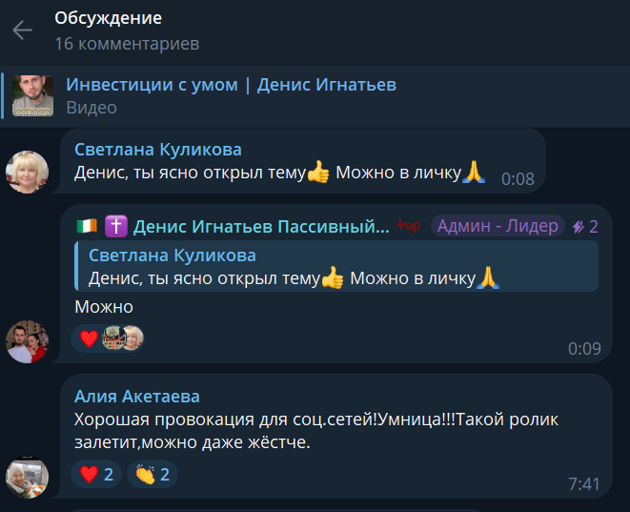Select the red top sticker emoji
The width and height of the screenshot is (630, 512).
tap(410, 226)
